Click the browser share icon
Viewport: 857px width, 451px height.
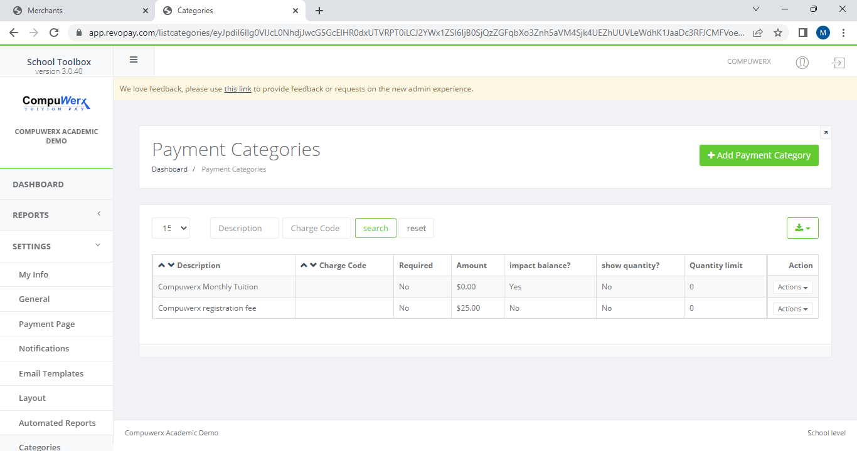click(758, 33)
